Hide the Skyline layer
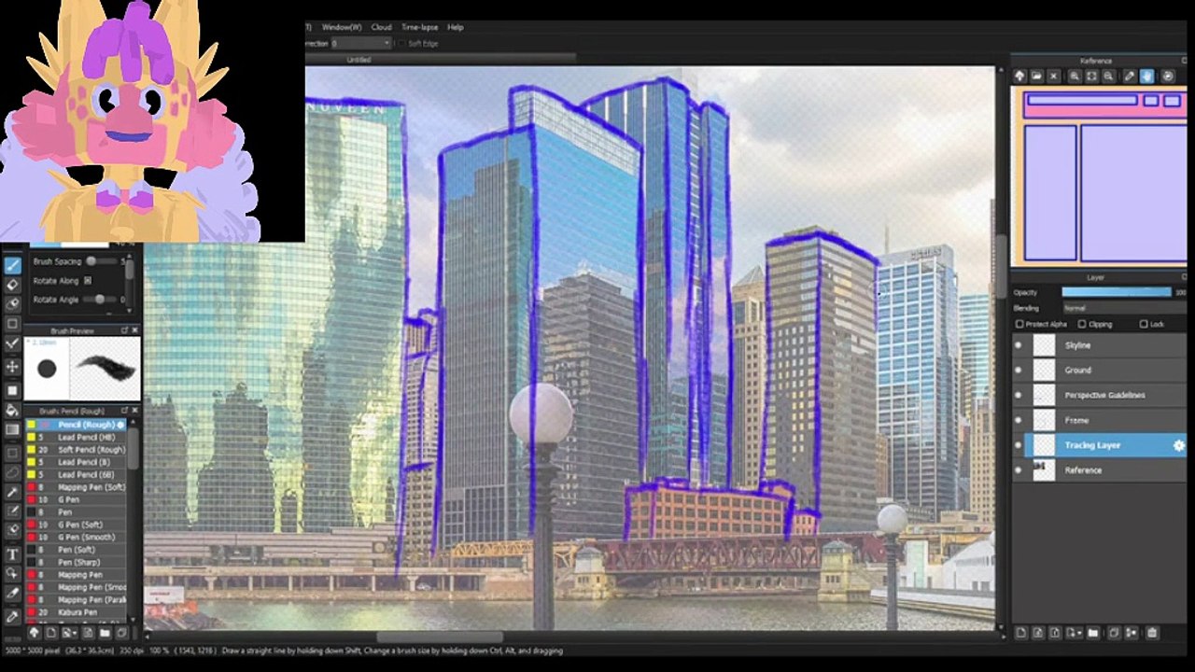The image size is (1195, 672). [x=1019, y=345]
